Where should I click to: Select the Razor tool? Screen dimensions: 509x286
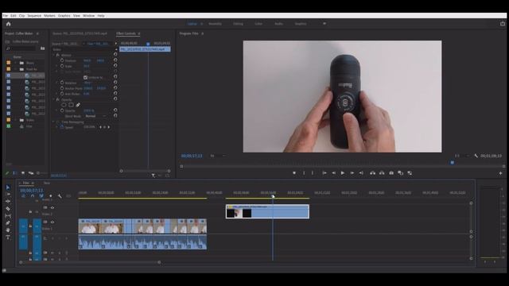8,208
